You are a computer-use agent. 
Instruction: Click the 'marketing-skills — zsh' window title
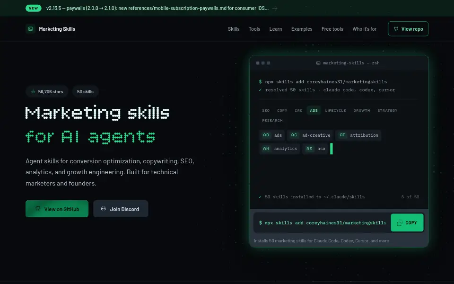[351, 63]
